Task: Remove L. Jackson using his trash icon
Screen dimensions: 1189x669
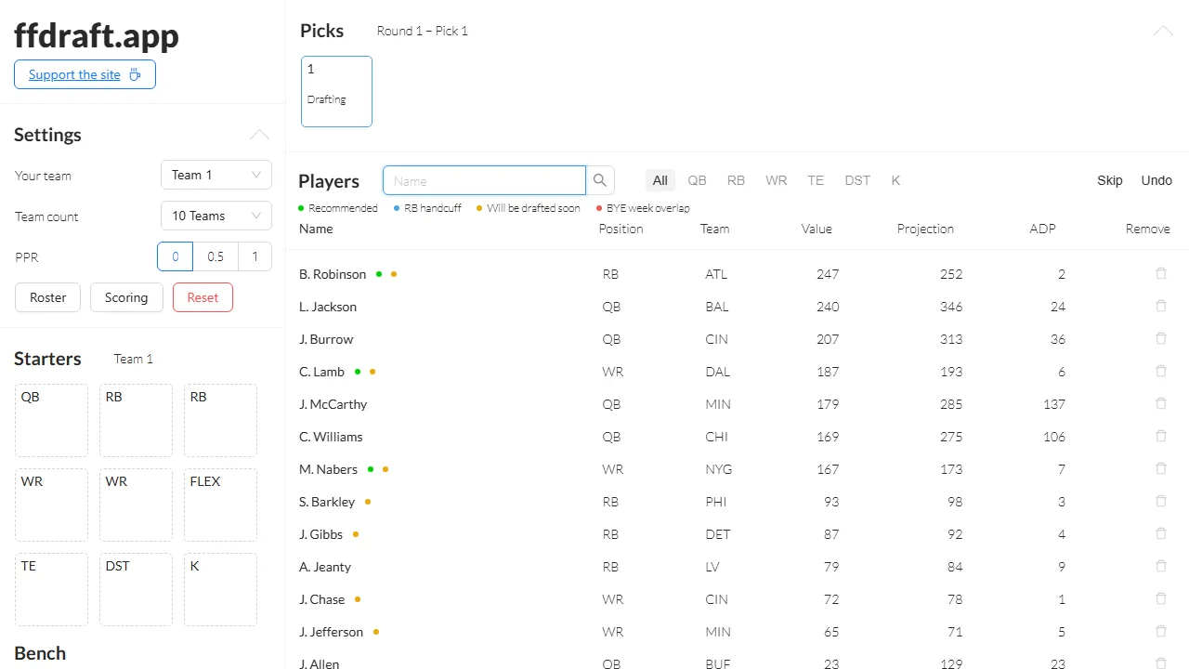Action: (1160, 306)
